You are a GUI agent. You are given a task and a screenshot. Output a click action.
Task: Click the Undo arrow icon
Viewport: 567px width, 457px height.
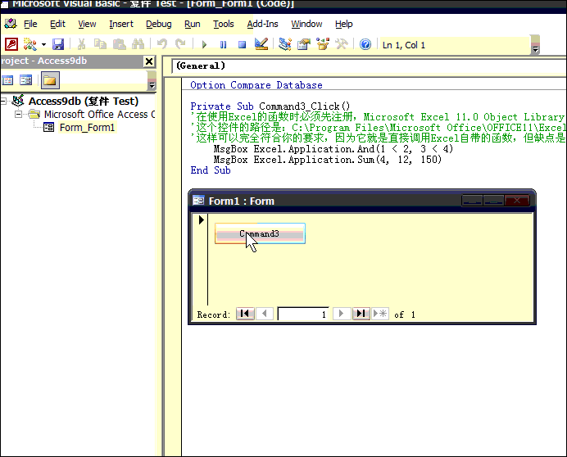tap(162, 44)
